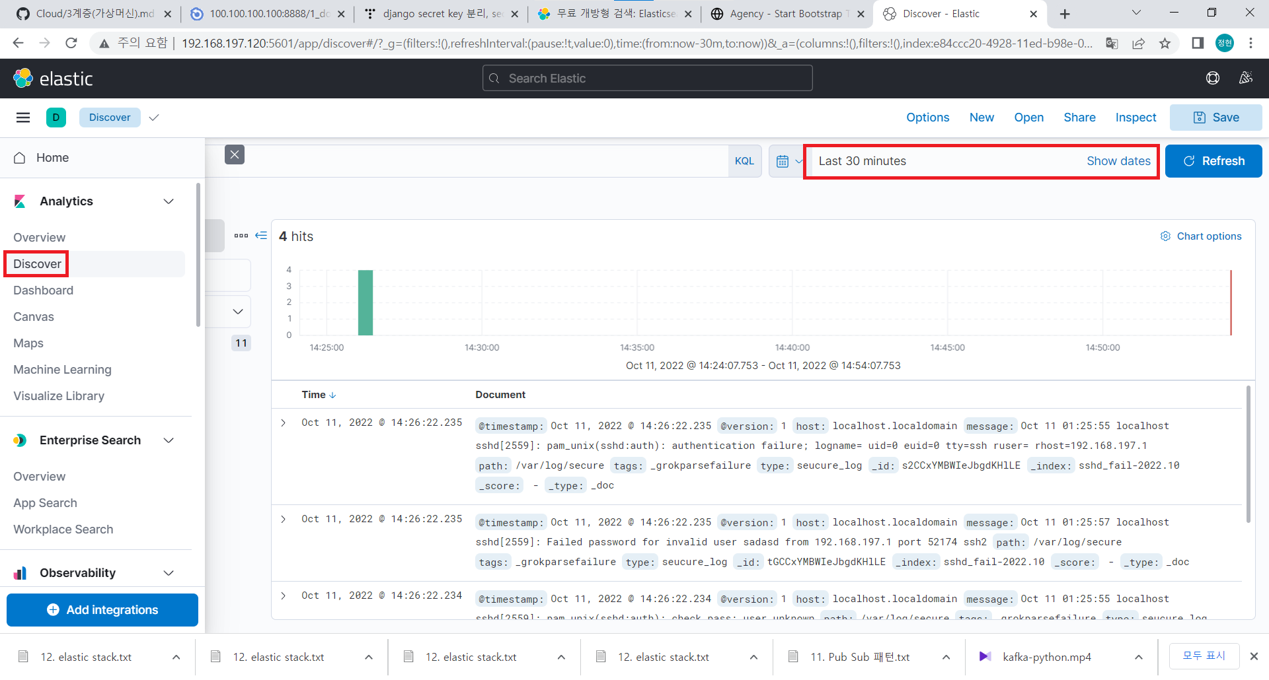Open App Search in side navigation
Screen dimensions: 1269x680
pos(46,503)
